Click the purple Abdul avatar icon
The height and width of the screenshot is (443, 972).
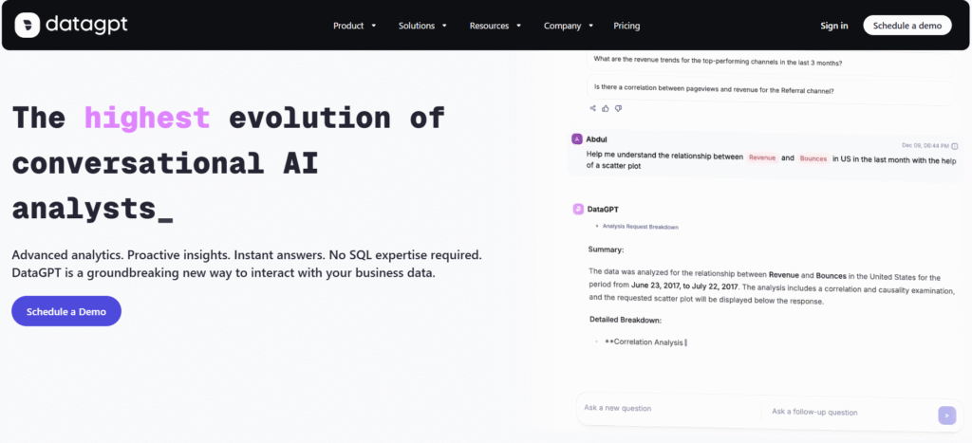(x=576, y=138)
